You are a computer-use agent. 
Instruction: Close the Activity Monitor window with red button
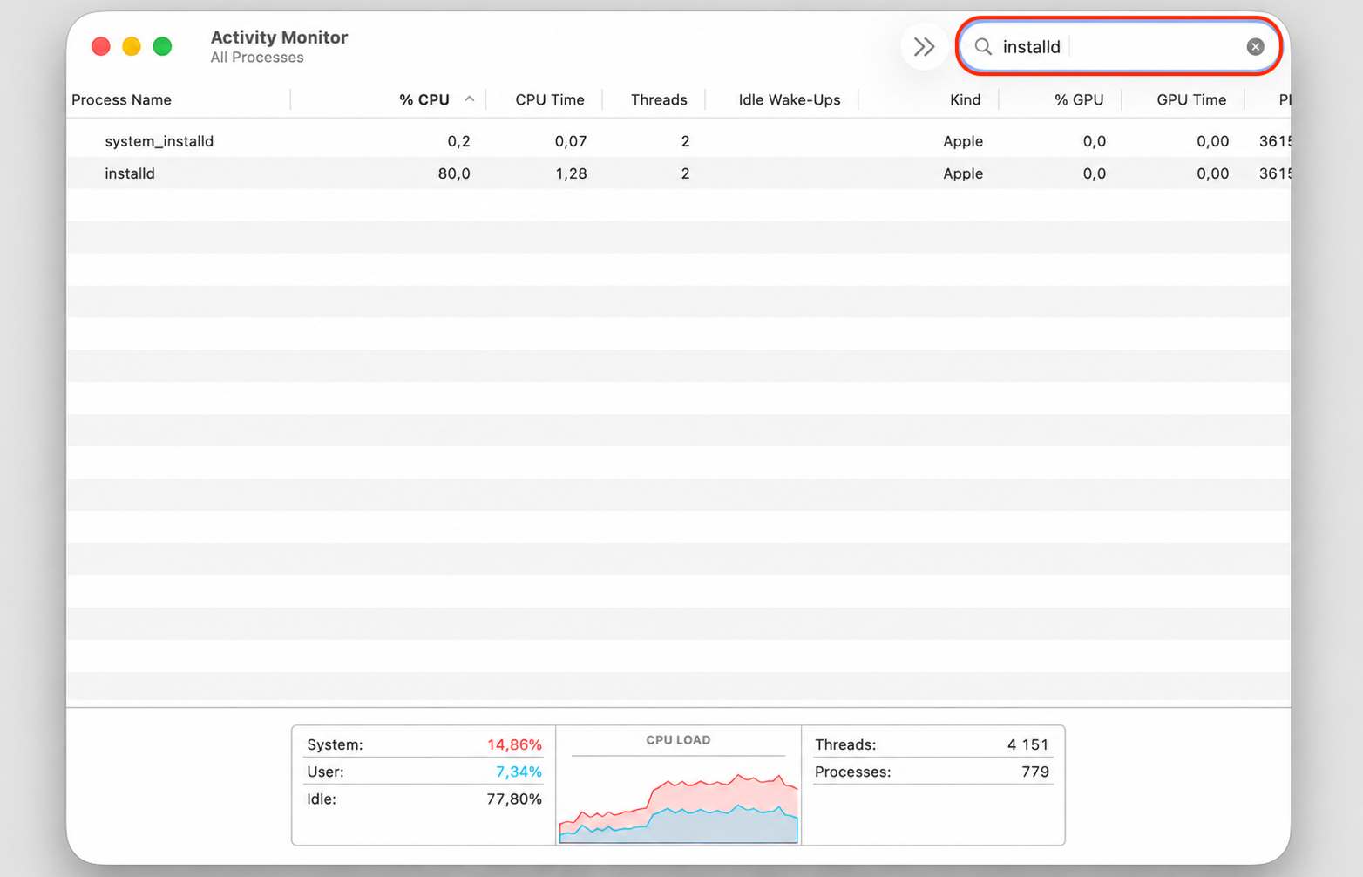pyautogui.click(x=101, y=46)
